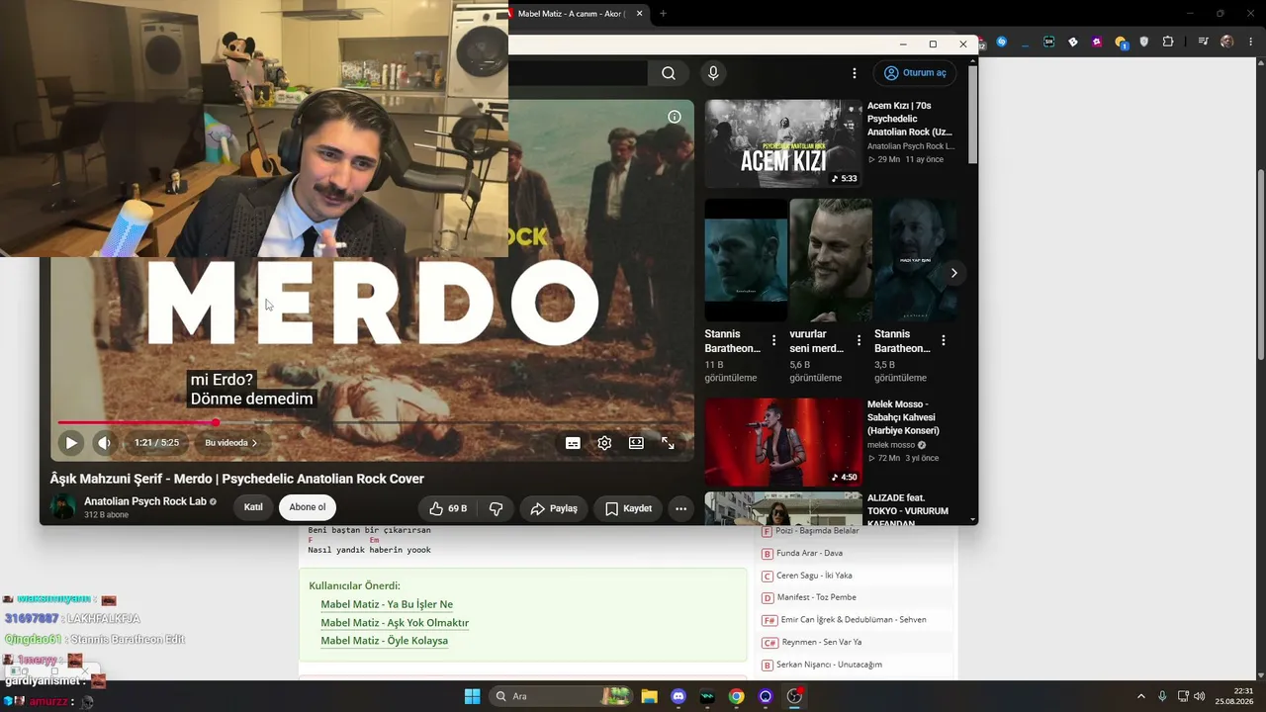Open video info card icon
The image size is (1266, 712).
675,117
